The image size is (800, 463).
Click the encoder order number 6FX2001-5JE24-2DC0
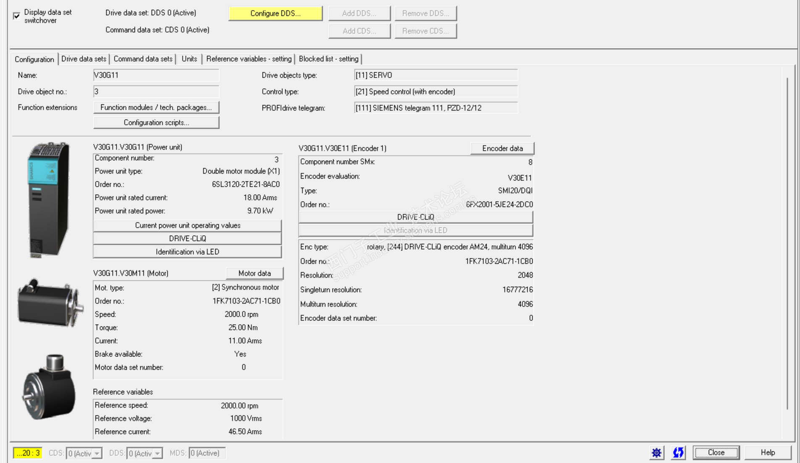[499, 204]
